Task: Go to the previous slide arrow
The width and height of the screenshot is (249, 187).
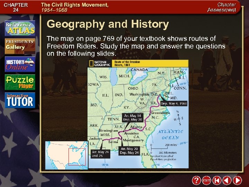Action: tap(227, 180)
